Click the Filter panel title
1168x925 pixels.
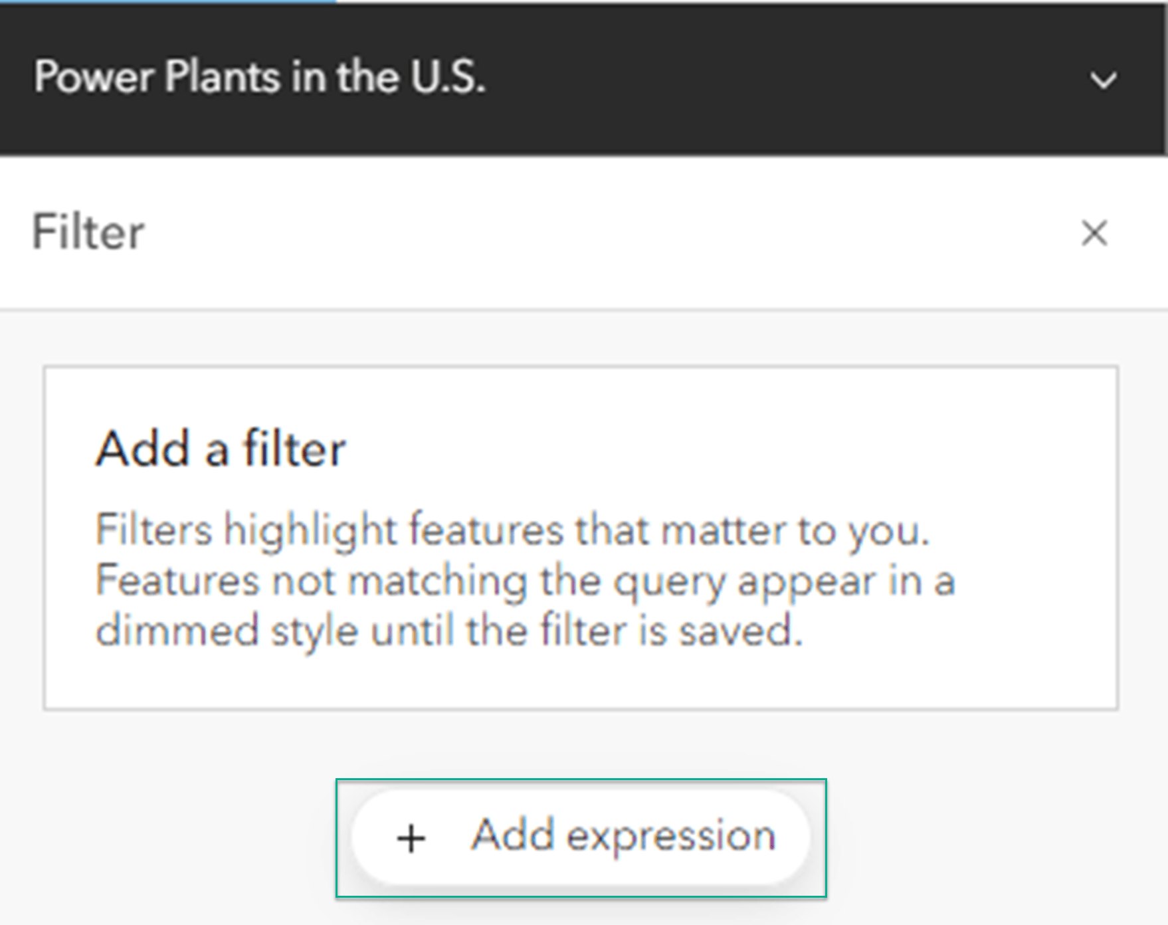pyautogui.click(x=87, y=231)
